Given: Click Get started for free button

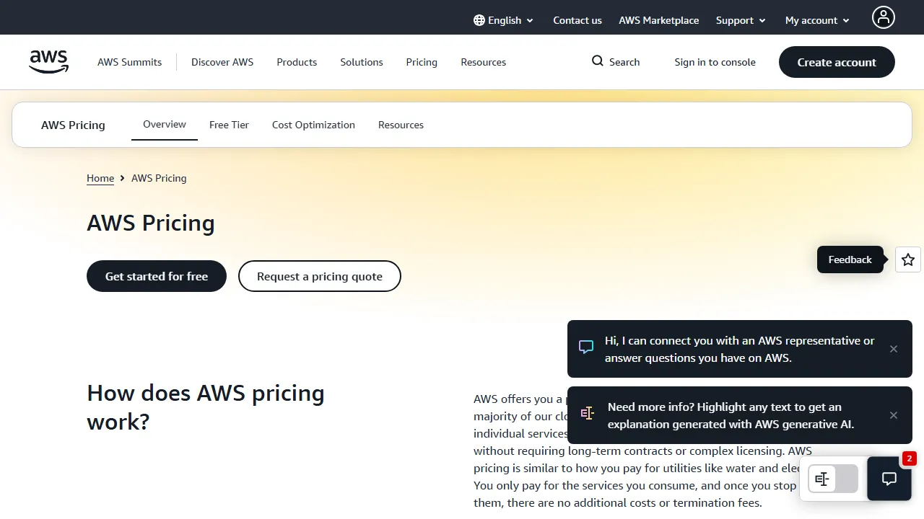Looking at the screenshot, I should tap(157, 276).
